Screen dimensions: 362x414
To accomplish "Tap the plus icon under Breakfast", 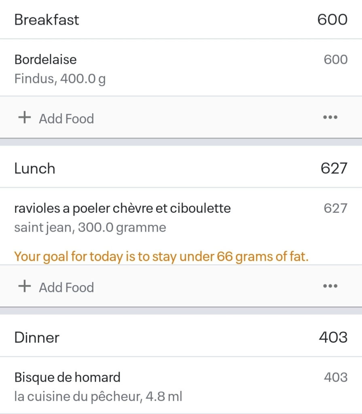I will pyautogui.click(x=25, y=118).
